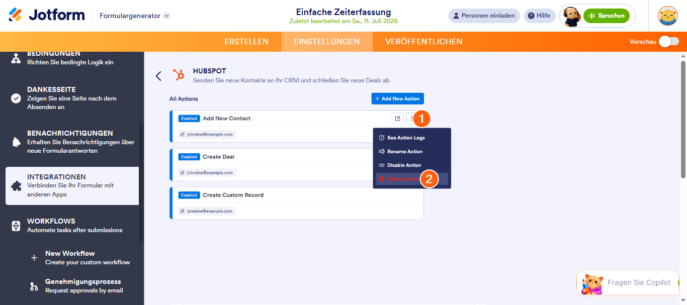
Task: Open the Formulargenerator dropdown
Action: pos(135,16)
